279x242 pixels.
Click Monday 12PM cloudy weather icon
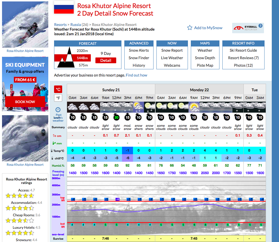205,107
